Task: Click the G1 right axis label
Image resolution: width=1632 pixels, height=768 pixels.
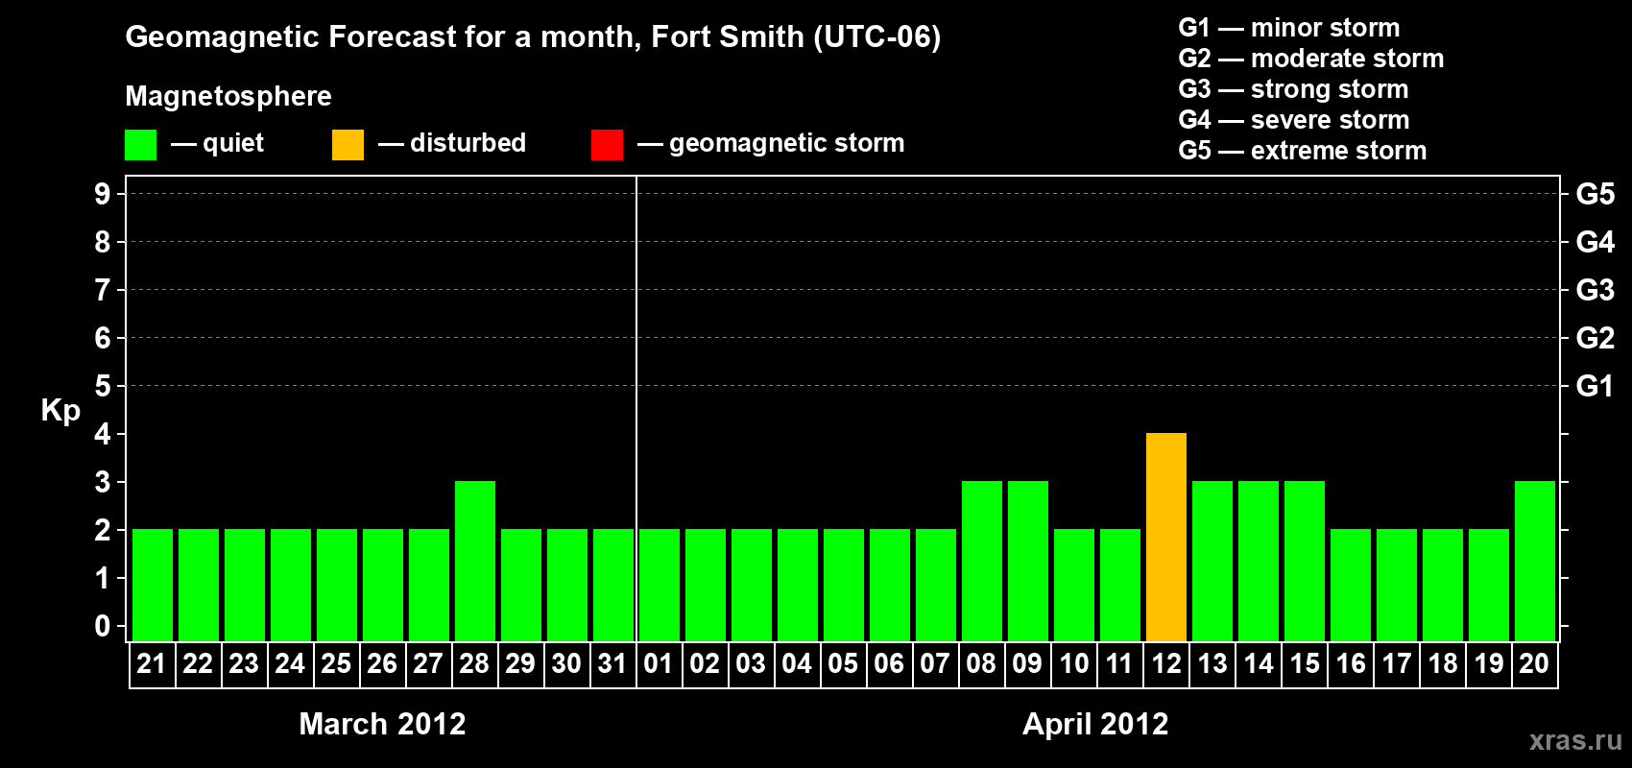Action: (x=1596, y=386)
